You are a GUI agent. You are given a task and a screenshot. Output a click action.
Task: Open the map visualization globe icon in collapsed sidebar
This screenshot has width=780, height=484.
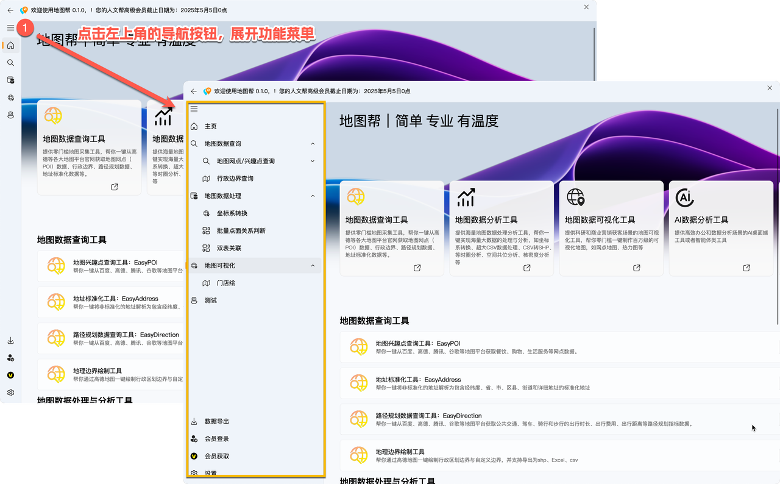click(x=10, y=98)
